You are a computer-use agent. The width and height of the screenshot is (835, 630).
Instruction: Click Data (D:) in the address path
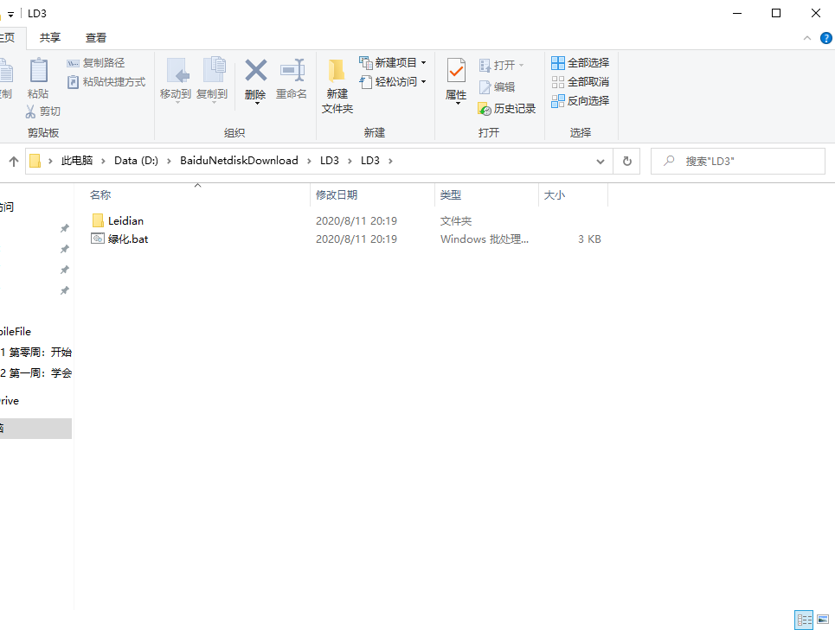tap(136, 161)
